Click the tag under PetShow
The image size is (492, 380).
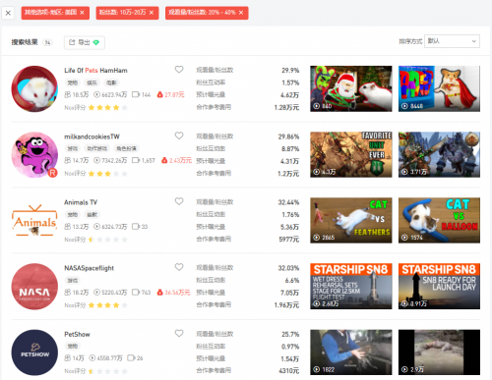(x=73, y=347)
